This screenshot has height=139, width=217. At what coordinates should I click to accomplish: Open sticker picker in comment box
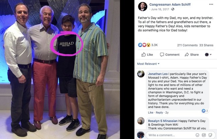pos(210,135)
